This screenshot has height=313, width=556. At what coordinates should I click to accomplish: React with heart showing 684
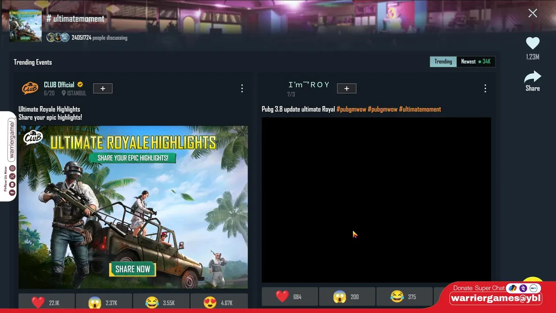pos(290,296)
